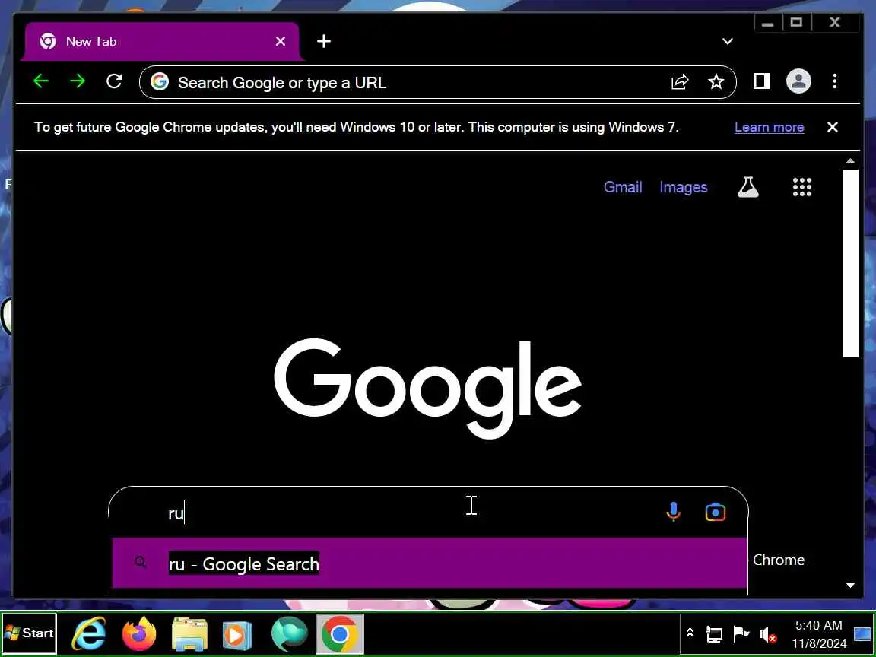Click the Google logo
This screenshot has height=657, width=876.
[428, 387]
